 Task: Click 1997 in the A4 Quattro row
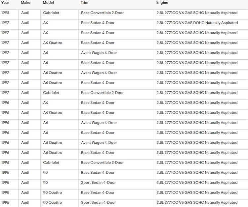click(5, 43)
